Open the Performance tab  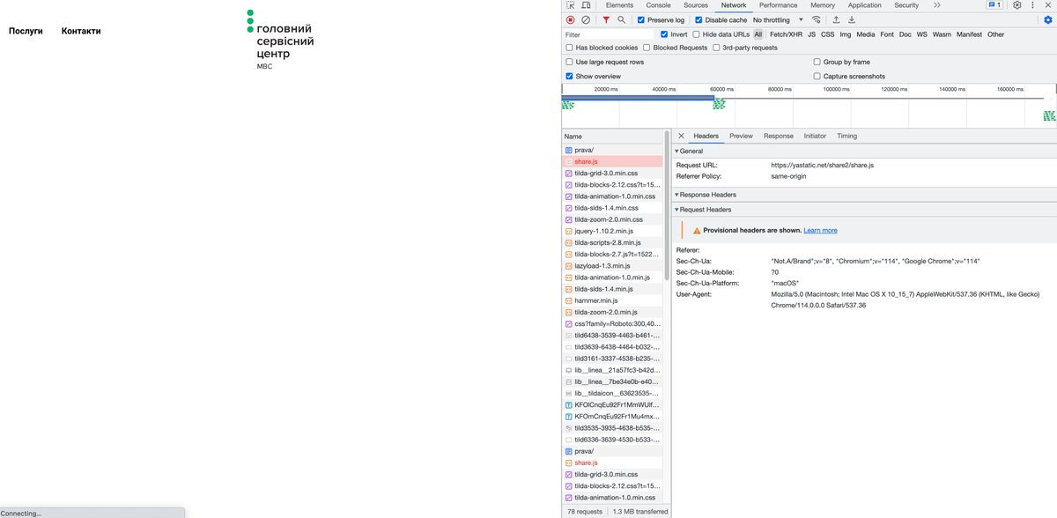coord(778,5)
